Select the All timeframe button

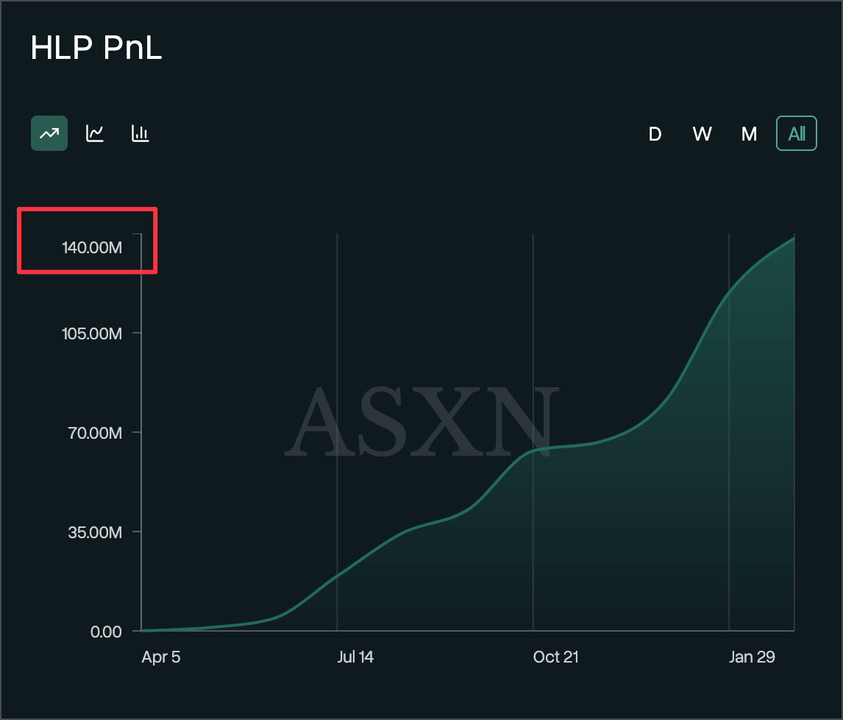coord(796,133)
